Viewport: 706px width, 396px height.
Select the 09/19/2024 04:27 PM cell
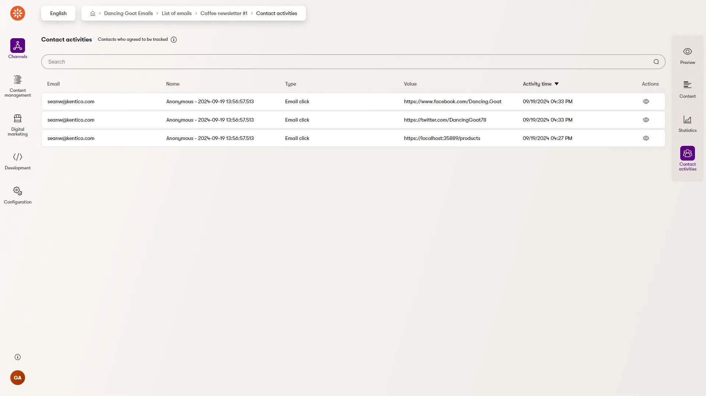pyautogui.click(x=547, y=138)
